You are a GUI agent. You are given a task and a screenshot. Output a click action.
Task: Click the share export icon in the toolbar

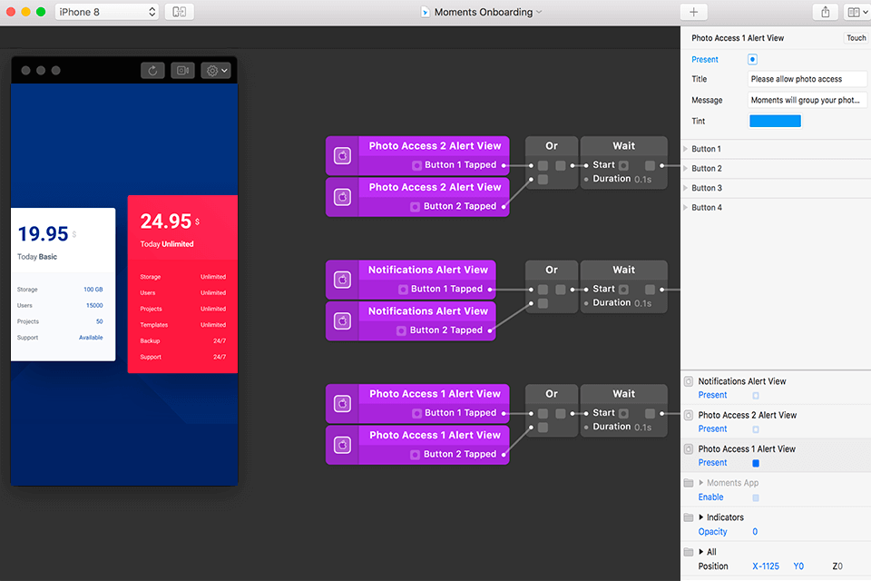click(x=826, y=12)
